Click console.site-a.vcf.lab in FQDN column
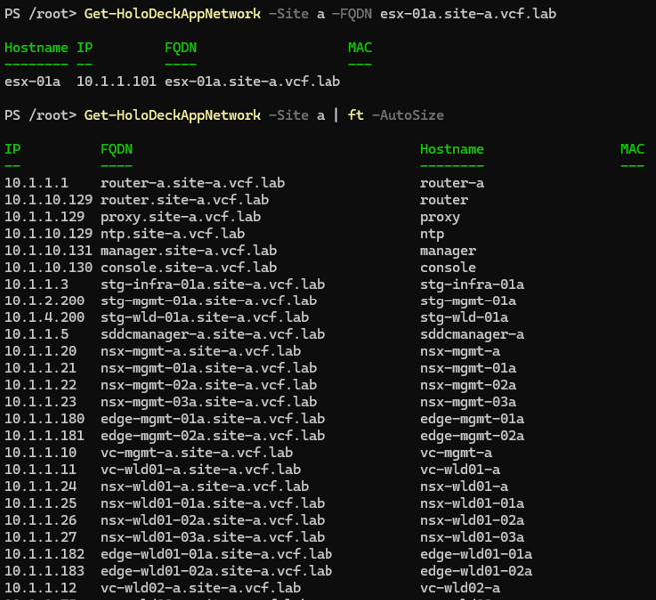Viewport: 656px width, 600px height. [189, 267]
